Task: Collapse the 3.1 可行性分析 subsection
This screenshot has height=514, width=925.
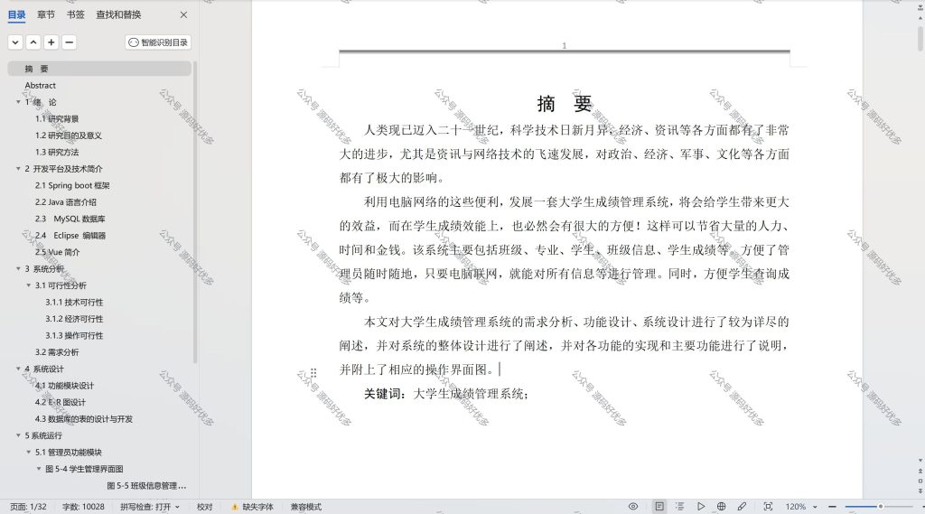Action: 28,285
